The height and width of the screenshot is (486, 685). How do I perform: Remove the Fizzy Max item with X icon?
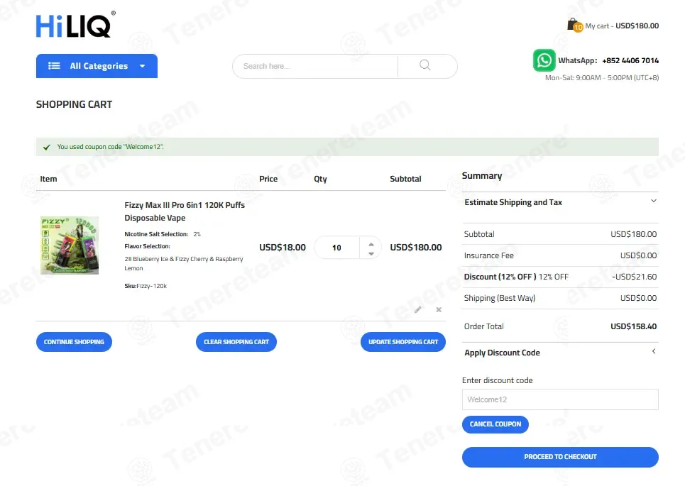[439, 309]
